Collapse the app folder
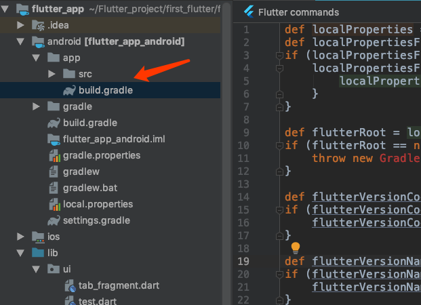Screen dimensions: 421x305 (36, 58)
